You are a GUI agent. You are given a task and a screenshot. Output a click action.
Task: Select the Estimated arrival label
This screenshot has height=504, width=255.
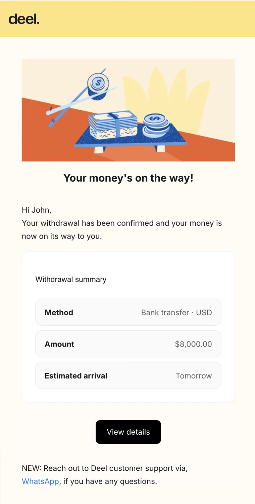click(x=76, y=376)
